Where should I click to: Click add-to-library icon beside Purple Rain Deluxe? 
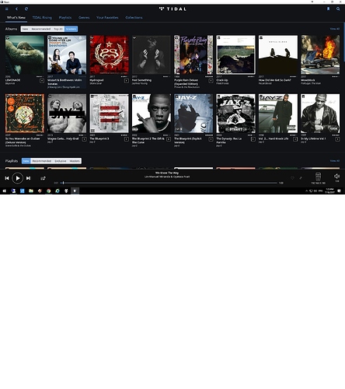(x=211, y=81)
